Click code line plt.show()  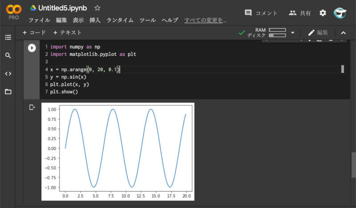tap(64, 92)
